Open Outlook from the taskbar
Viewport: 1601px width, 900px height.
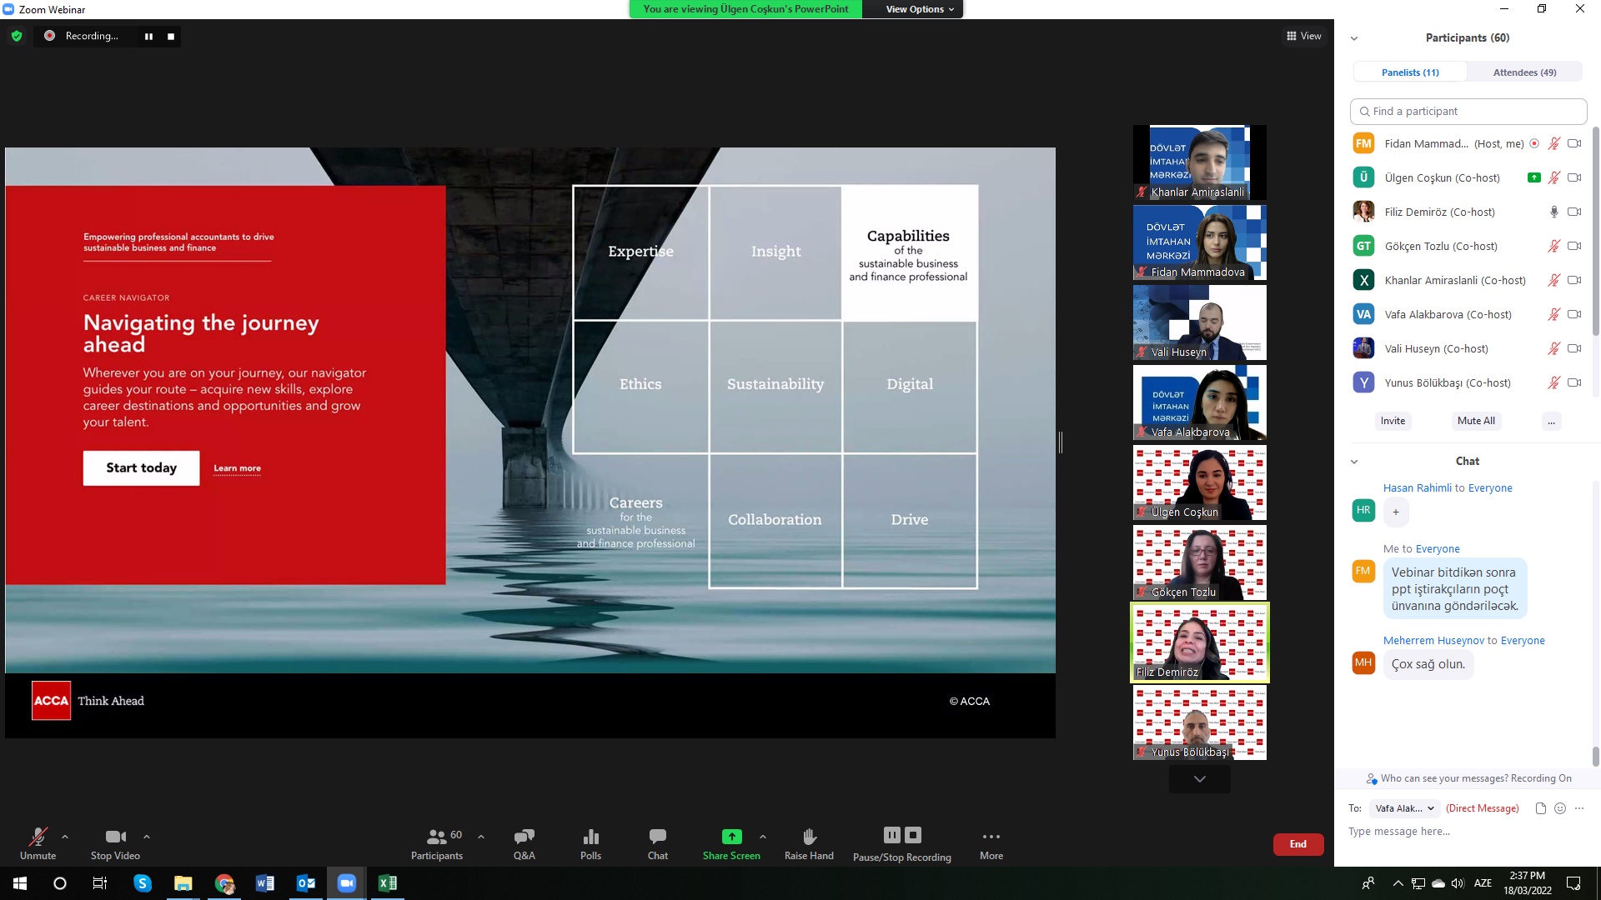coord(306,883)
